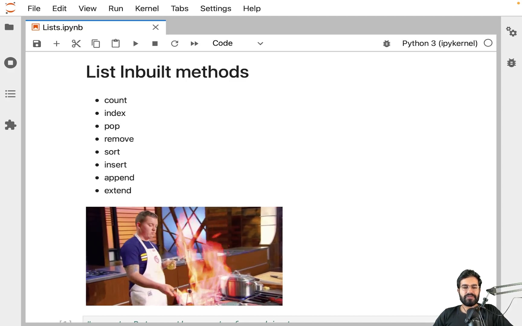The height and width of the screenshot is (326, 522).
Task: Click the 'insert' bullet item
Action: [115, 165]
